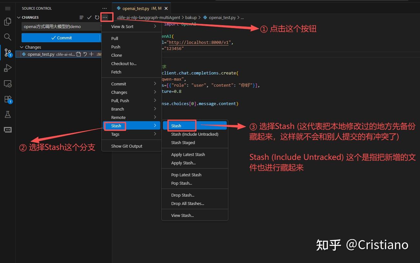
Task: Click the checkmark commit icon in Changes header
Action: [x=89, y=17]
